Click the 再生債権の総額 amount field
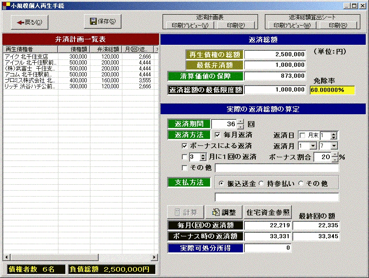This screenshot has width=369, height=278. [x=275, y=54]
